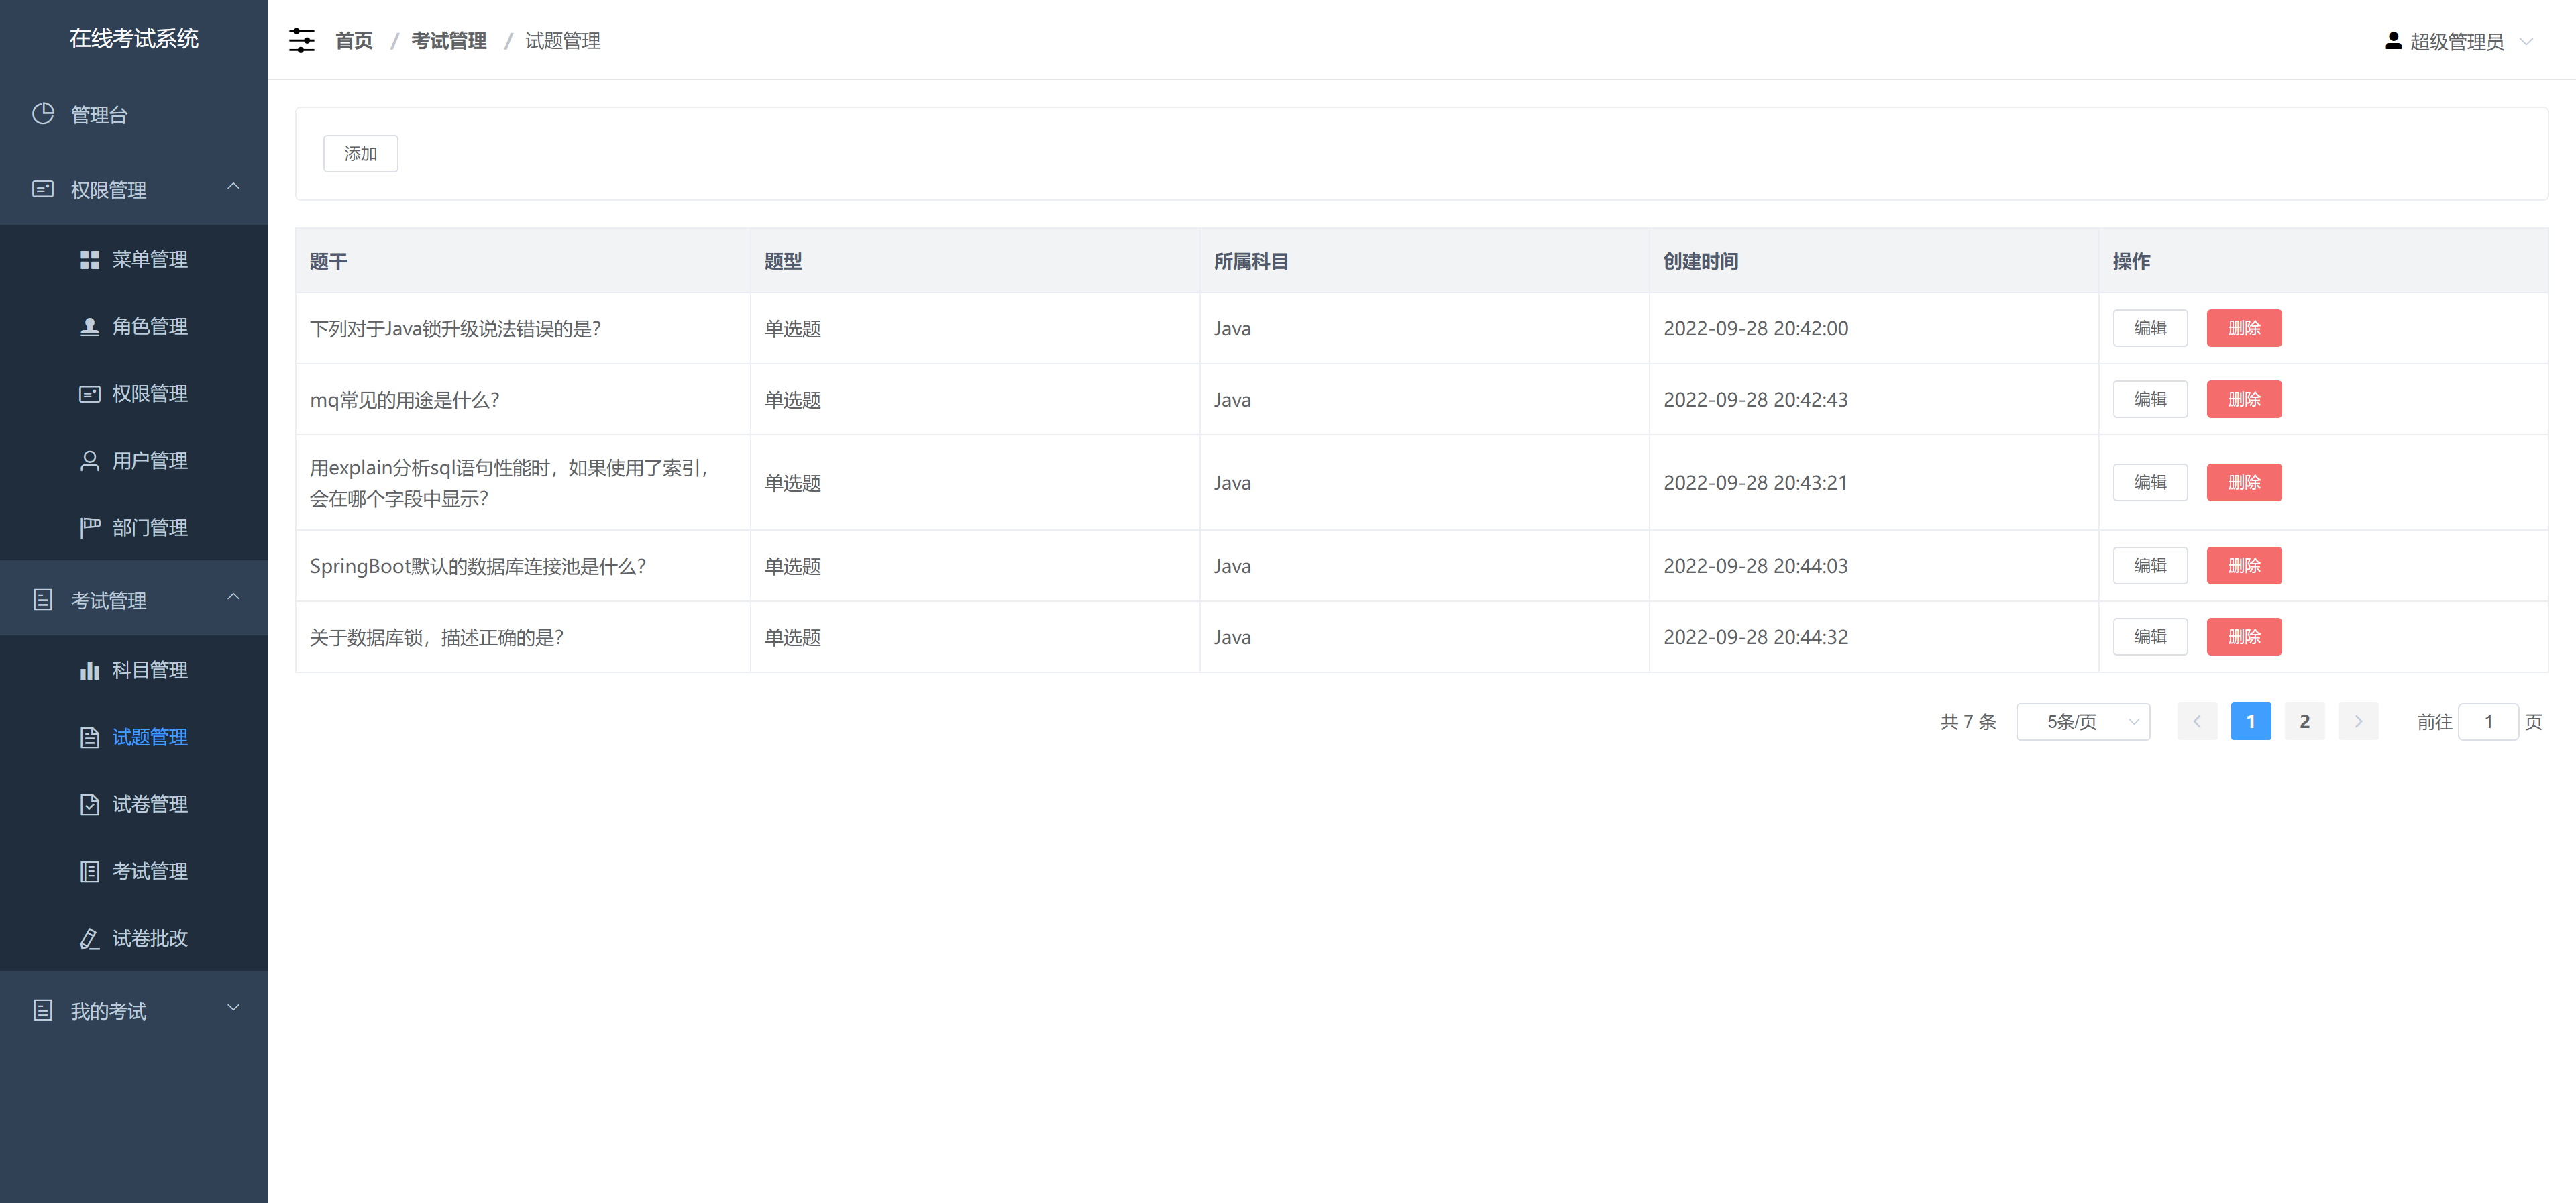Open 试卷批改 in the sidebar
Screen dimensions: 2576x1203
(150, 938)
